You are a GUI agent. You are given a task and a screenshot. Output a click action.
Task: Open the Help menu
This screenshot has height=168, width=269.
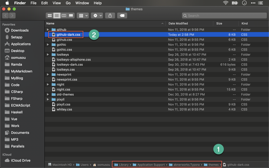tap(98, 3)
